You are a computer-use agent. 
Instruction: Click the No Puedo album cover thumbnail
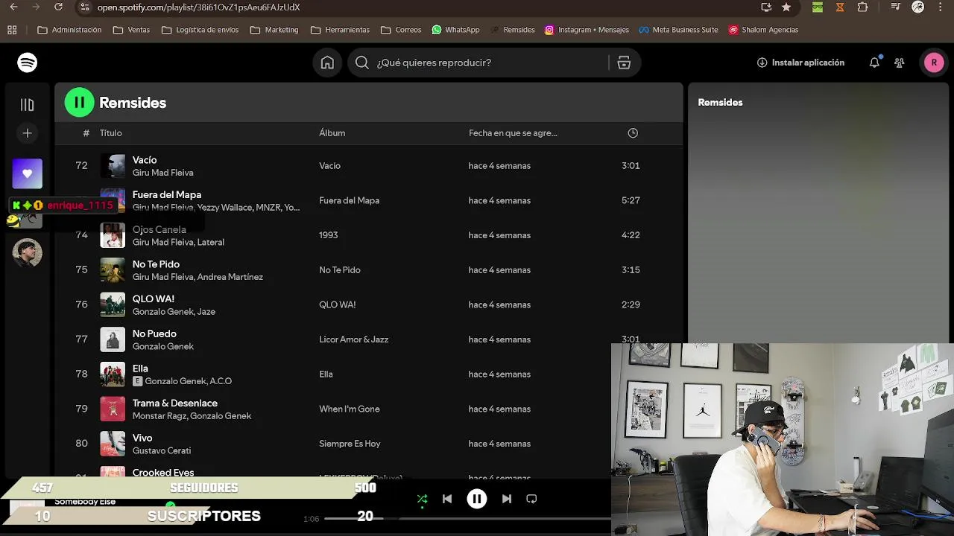[113, 339]
